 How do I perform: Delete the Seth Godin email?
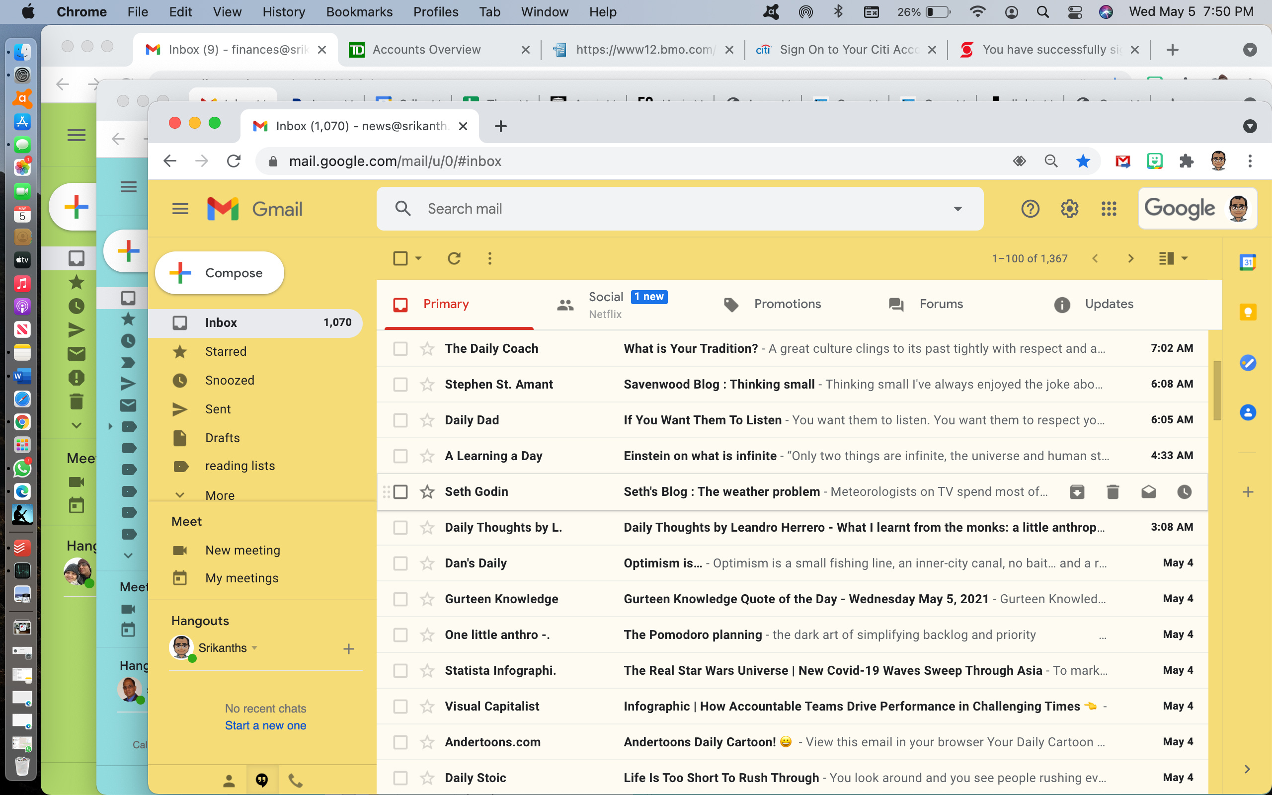(x=1113, y=491)
